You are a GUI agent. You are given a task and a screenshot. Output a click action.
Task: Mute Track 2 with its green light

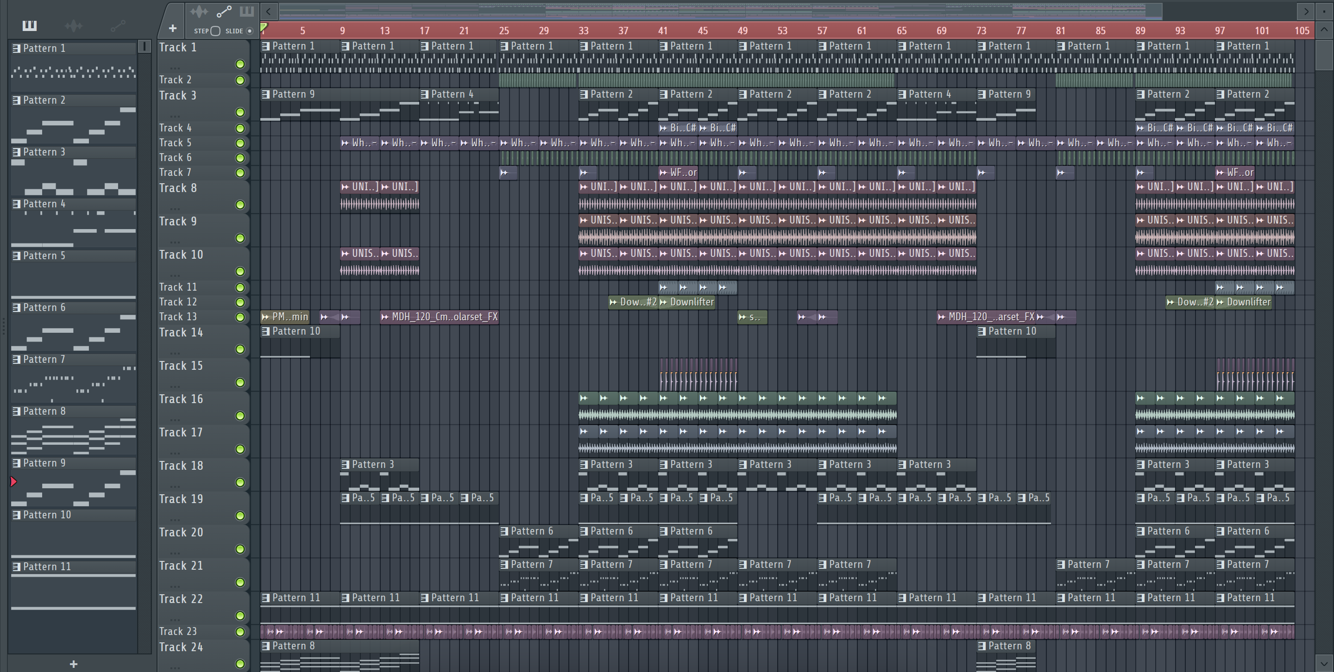[240, 80]
